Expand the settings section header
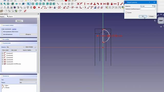 (19, 39)
